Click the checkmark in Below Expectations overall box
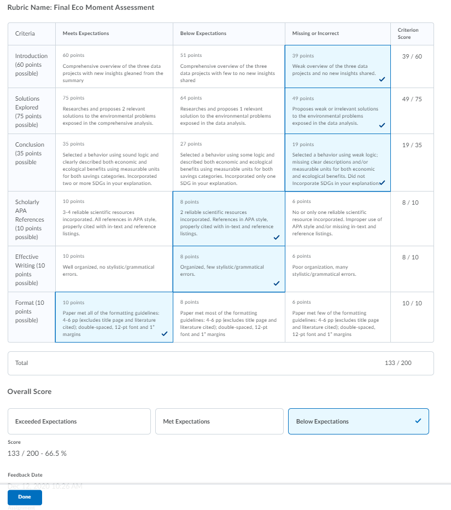The image size is (451, 510). pos(418,421)
